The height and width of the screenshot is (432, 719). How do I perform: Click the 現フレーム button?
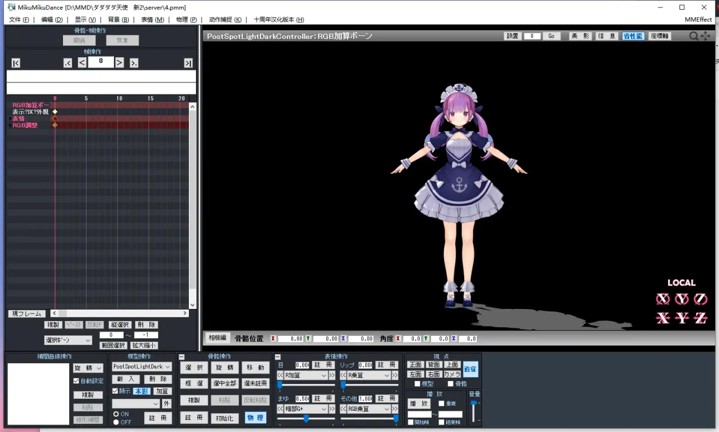pyautogui.click(x=26, y=314)
